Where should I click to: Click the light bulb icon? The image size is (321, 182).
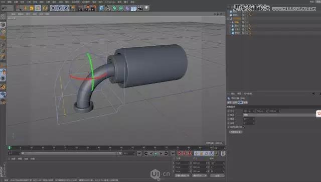146,8
